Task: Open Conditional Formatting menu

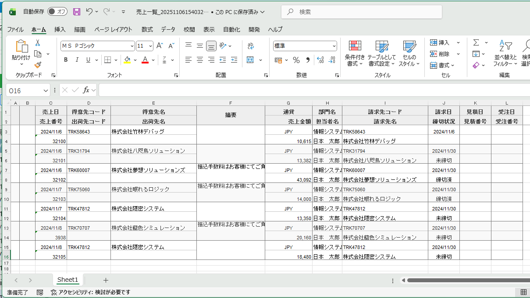Action: [x=355, y=53]
